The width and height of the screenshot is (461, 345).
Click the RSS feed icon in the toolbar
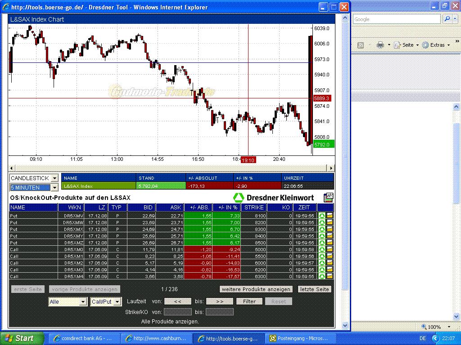pos(361,45)
